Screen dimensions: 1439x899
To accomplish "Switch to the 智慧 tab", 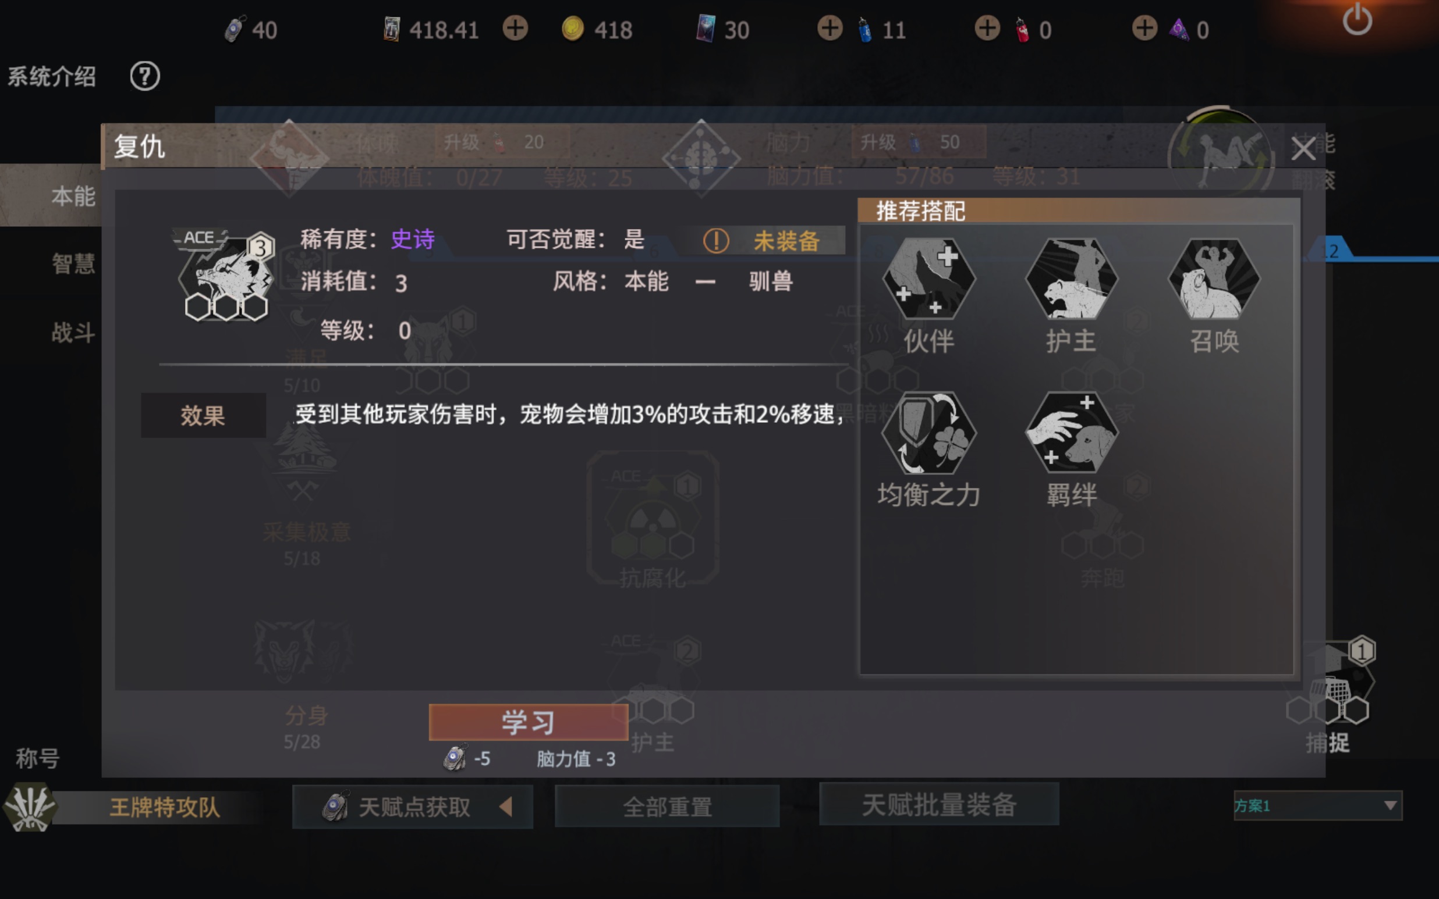I will tap(73, 263).
